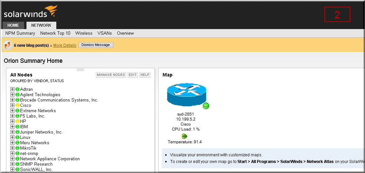Screen dimensions: 365x173
Task: Open Network Top 10 view
Action: [x=55, y=33]
